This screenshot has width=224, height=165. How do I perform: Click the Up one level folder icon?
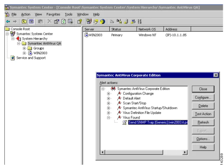[x=24, y=22]
